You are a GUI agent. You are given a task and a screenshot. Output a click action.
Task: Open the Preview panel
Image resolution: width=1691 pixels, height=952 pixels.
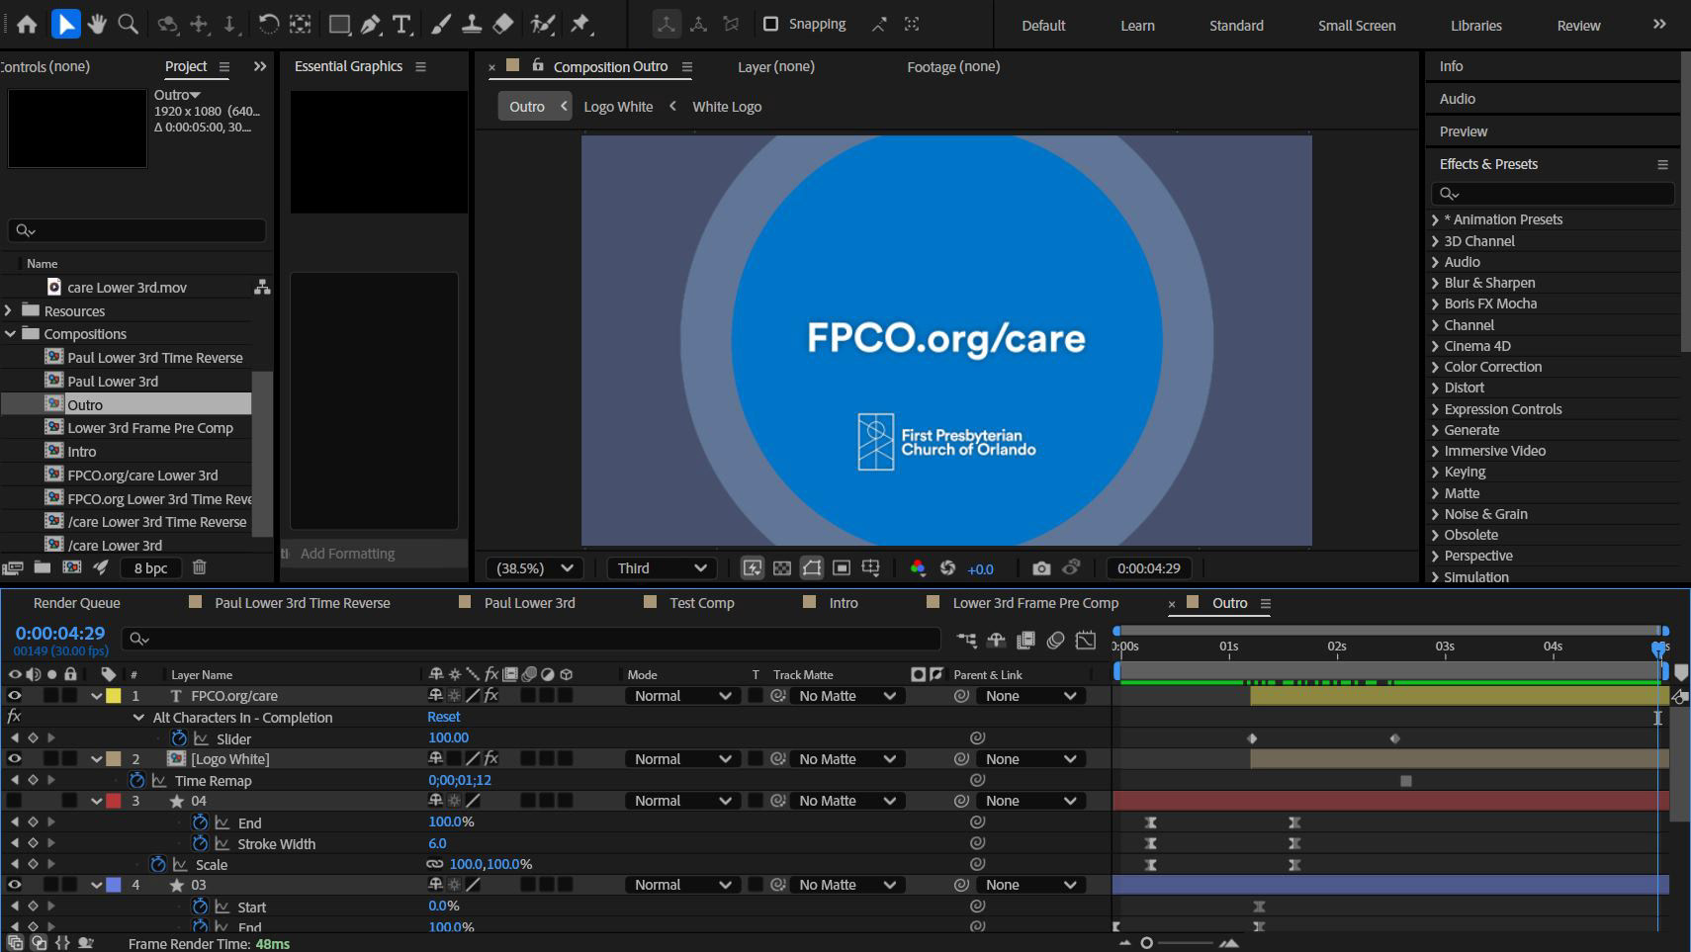(1464, 131)
